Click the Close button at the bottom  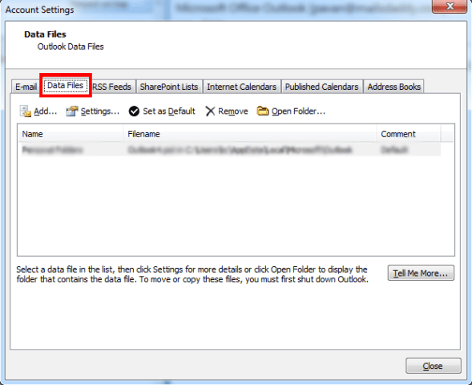click(434, 366)
